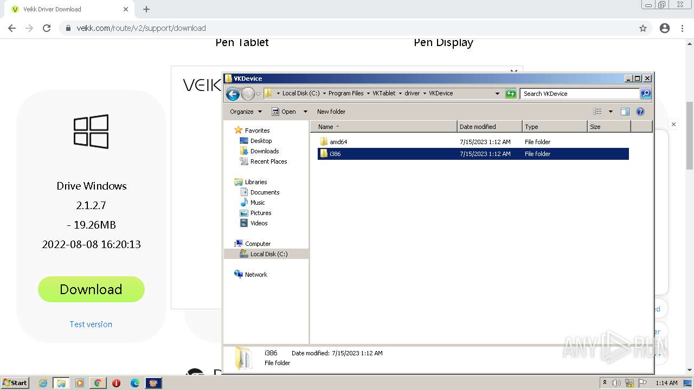
Task: Select the i386 folder icon
Action: (x=324, y=154)
